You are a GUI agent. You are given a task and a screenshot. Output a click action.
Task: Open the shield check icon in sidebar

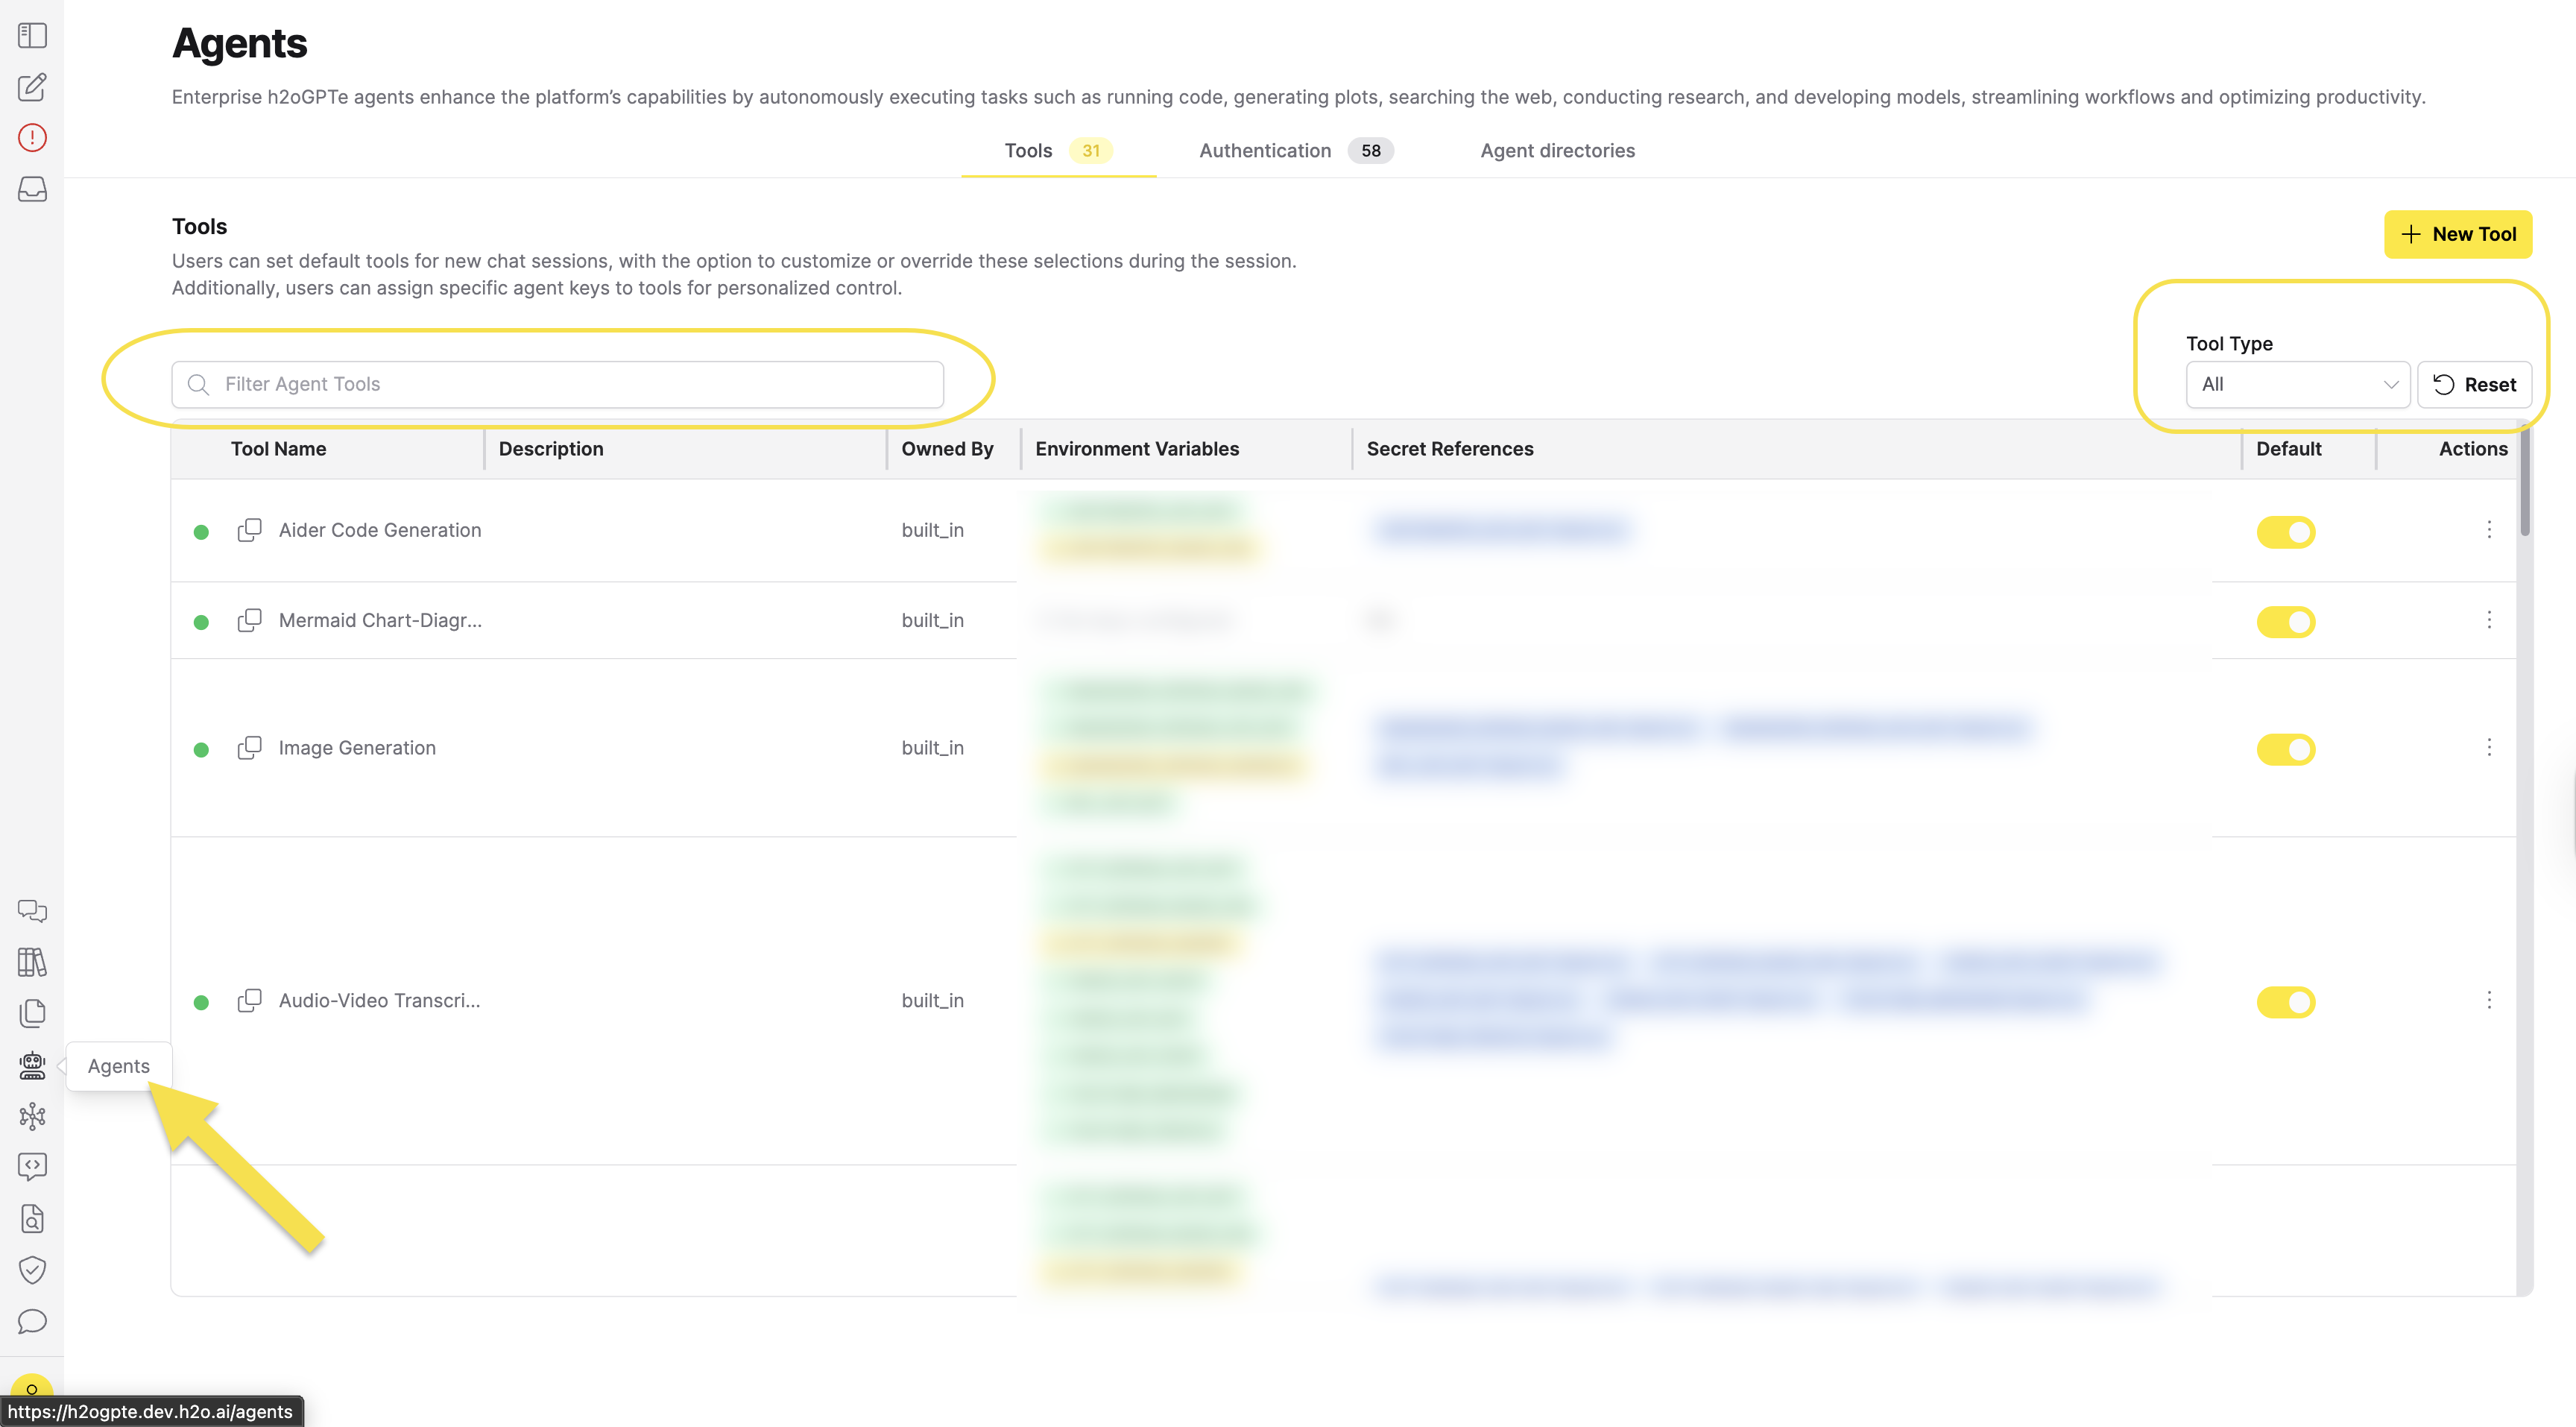[x=32, y=1270]
